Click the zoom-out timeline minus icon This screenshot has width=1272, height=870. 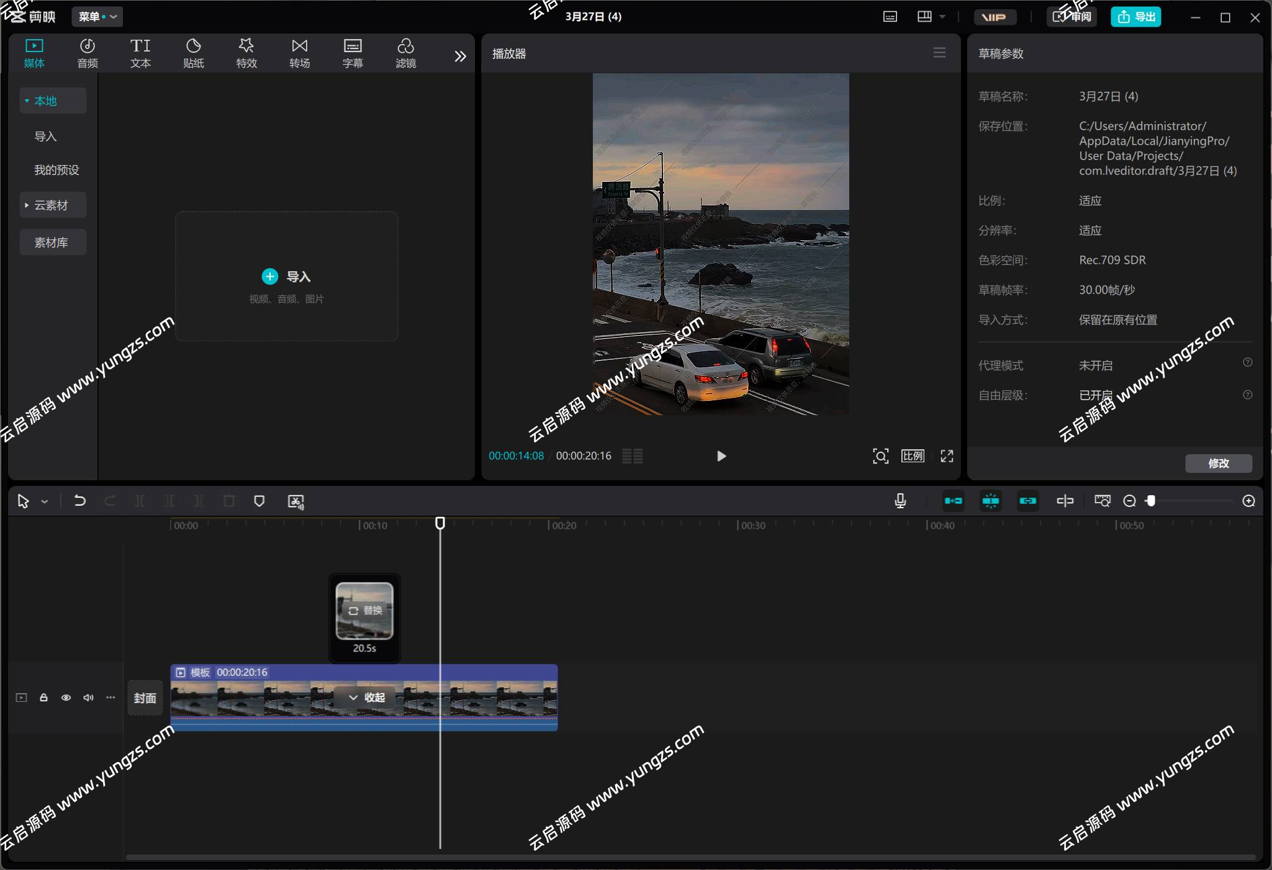pyautogui.click(x=1130, y=501)
